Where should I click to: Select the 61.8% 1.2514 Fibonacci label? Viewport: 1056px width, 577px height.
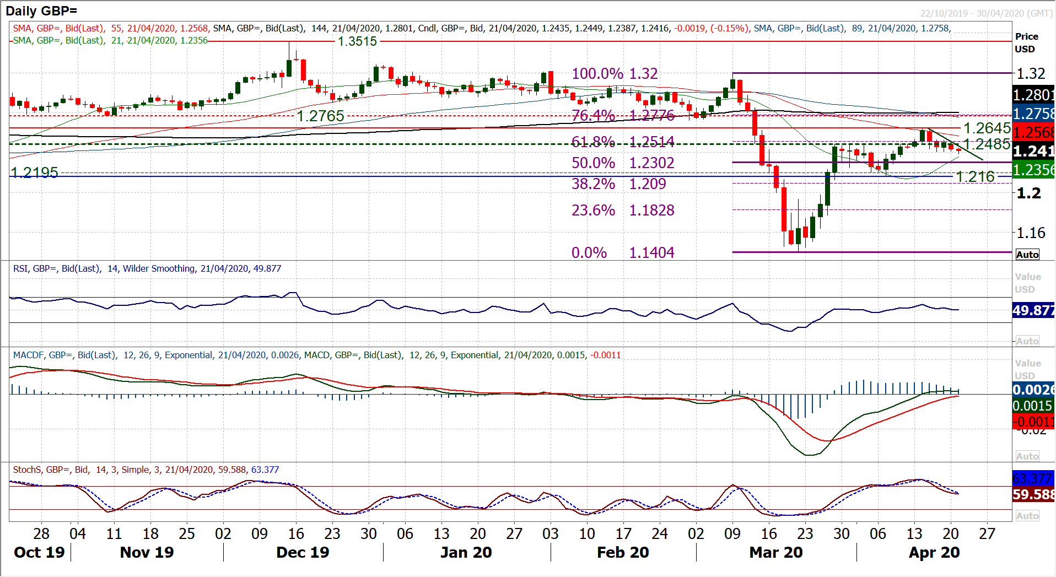point(623,142)
